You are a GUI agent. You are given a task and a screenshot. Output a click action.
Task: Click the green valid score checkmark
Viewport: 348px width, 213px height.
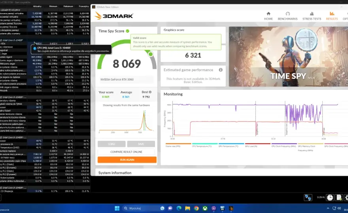(128, 31)
